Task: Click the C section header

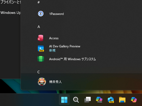Action: click(39, 72)
